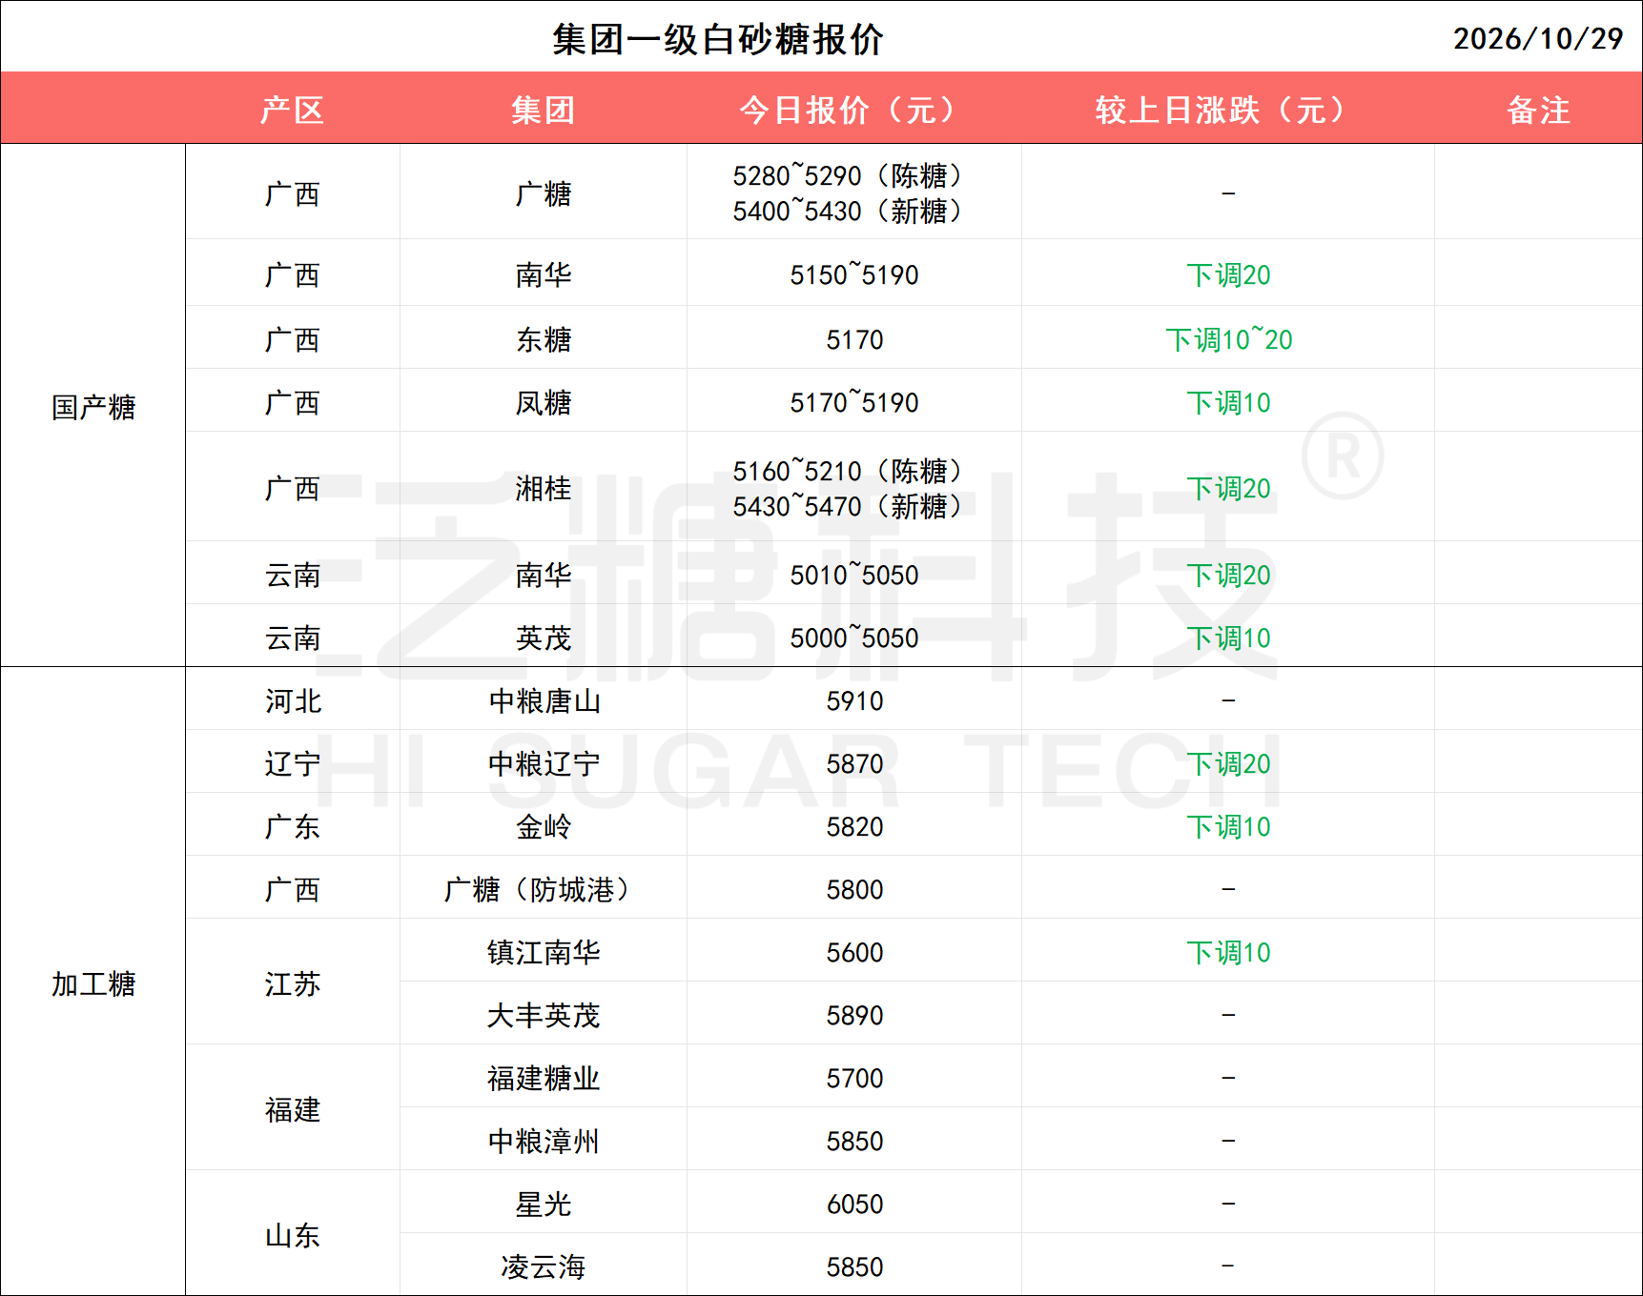Select the 较上日涨跌（元） column header
This screenshot has width=1643, height=1296.
coord(1228,110)
